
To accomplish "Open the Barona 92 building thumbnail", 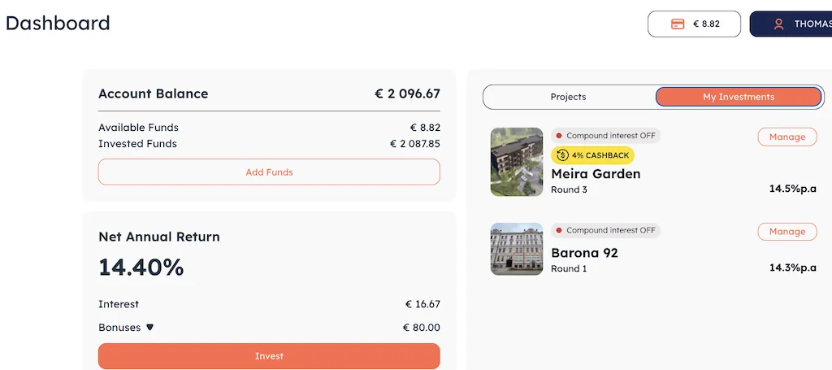I will pyautogui.click(x=517, y=249).
